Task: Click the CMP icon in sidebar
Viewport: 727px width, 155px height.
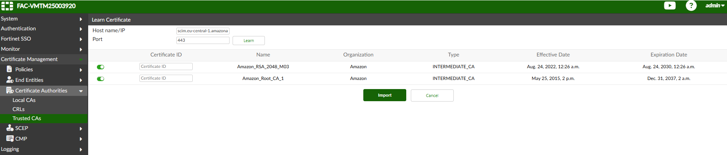Action: (10, 138)
